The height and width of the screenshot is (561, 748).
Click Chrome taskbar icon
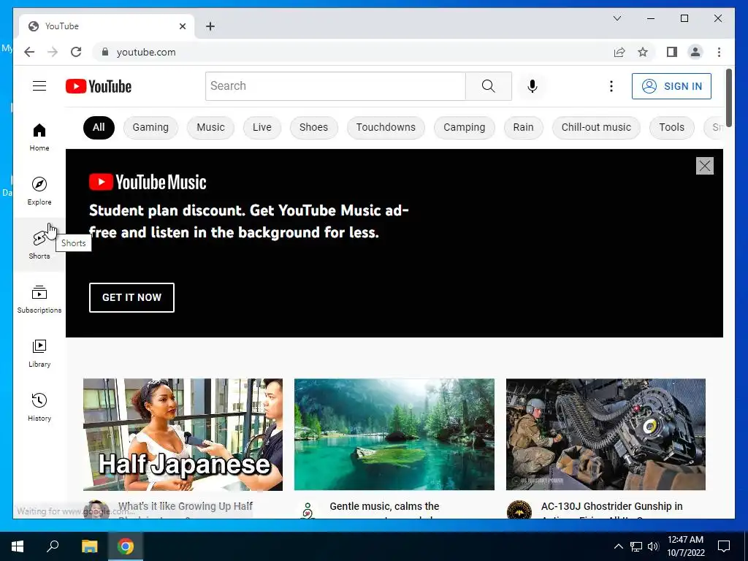click(126, 546)
